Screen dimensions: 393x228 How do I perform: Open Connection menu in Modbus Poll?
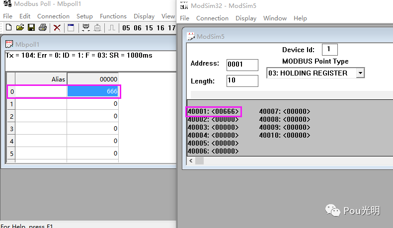(x=53, y=16)
